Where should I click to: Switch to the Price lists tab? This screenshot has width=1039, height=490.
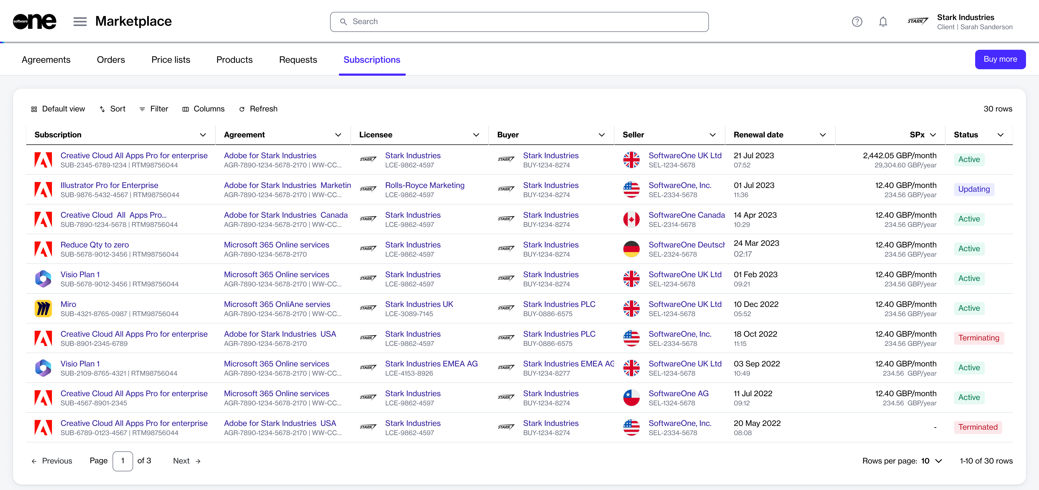(171, 60)
